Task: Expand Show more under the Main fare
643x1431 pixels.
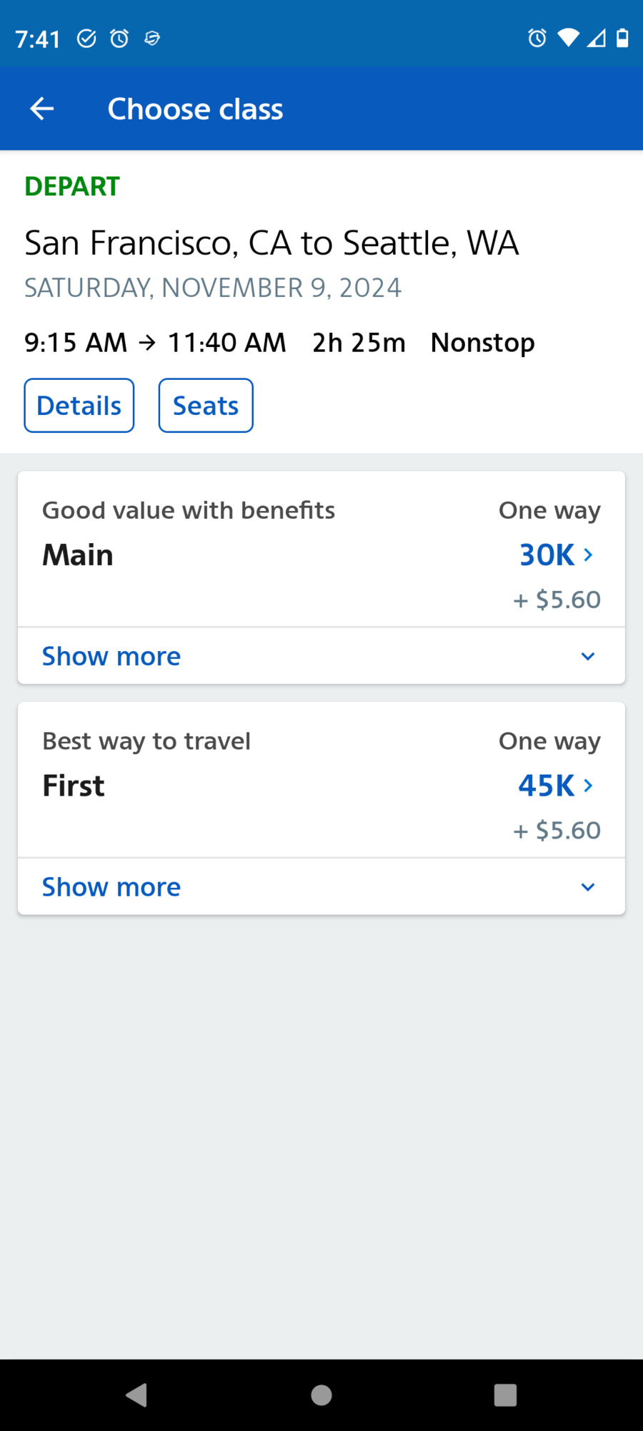Action: (x=111, y=655)
